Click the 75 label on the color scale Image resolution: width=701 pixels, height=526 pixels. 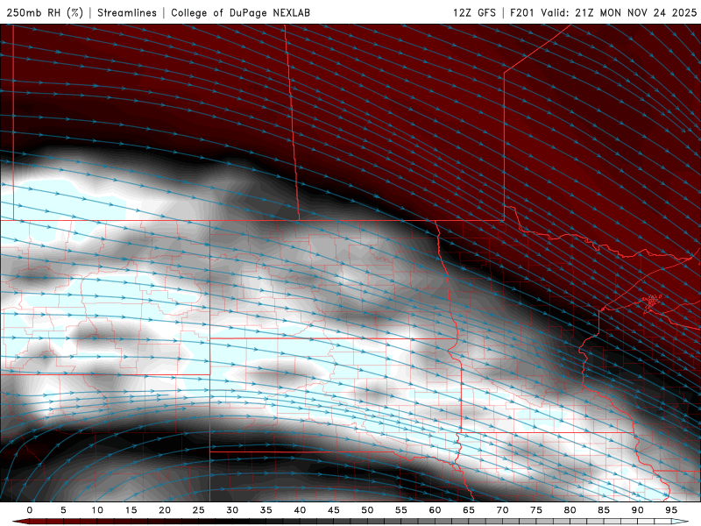click(536, 510)
